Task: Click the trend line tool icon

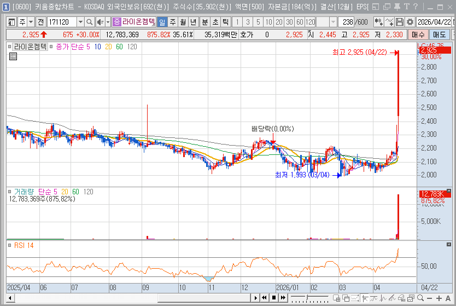Action: tap(374, 298)
